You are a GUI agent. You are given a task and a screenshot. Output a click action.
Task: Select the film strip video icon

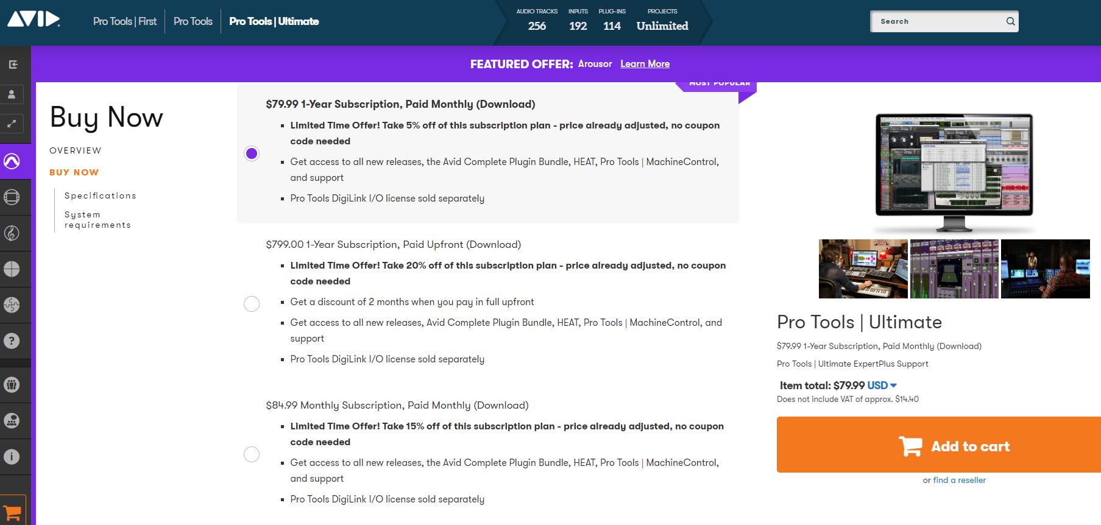tap(12, 197)
